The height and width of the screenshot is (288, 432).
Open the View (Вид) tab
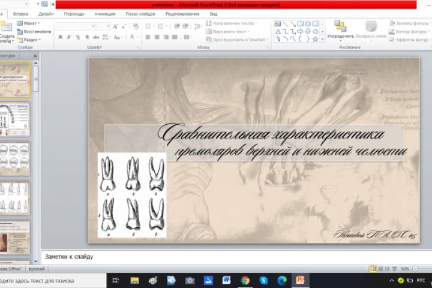point(213,14)
